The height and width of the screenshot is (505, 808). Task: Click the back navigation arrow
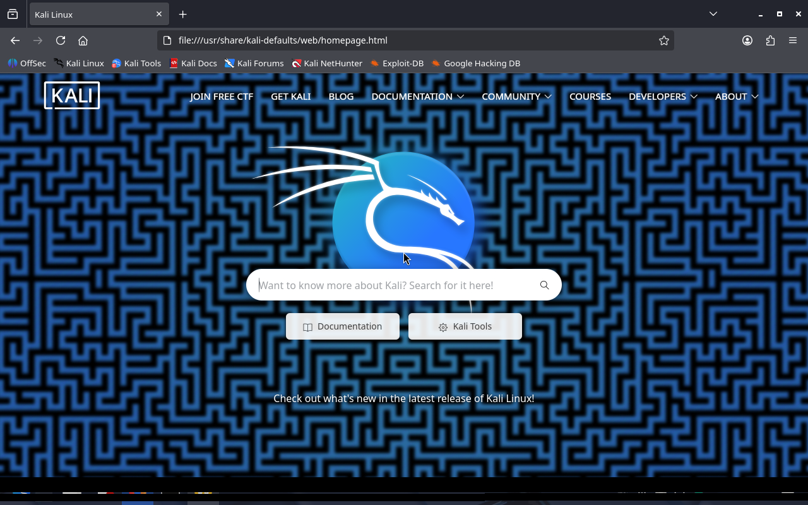click(x=15, y=40)
